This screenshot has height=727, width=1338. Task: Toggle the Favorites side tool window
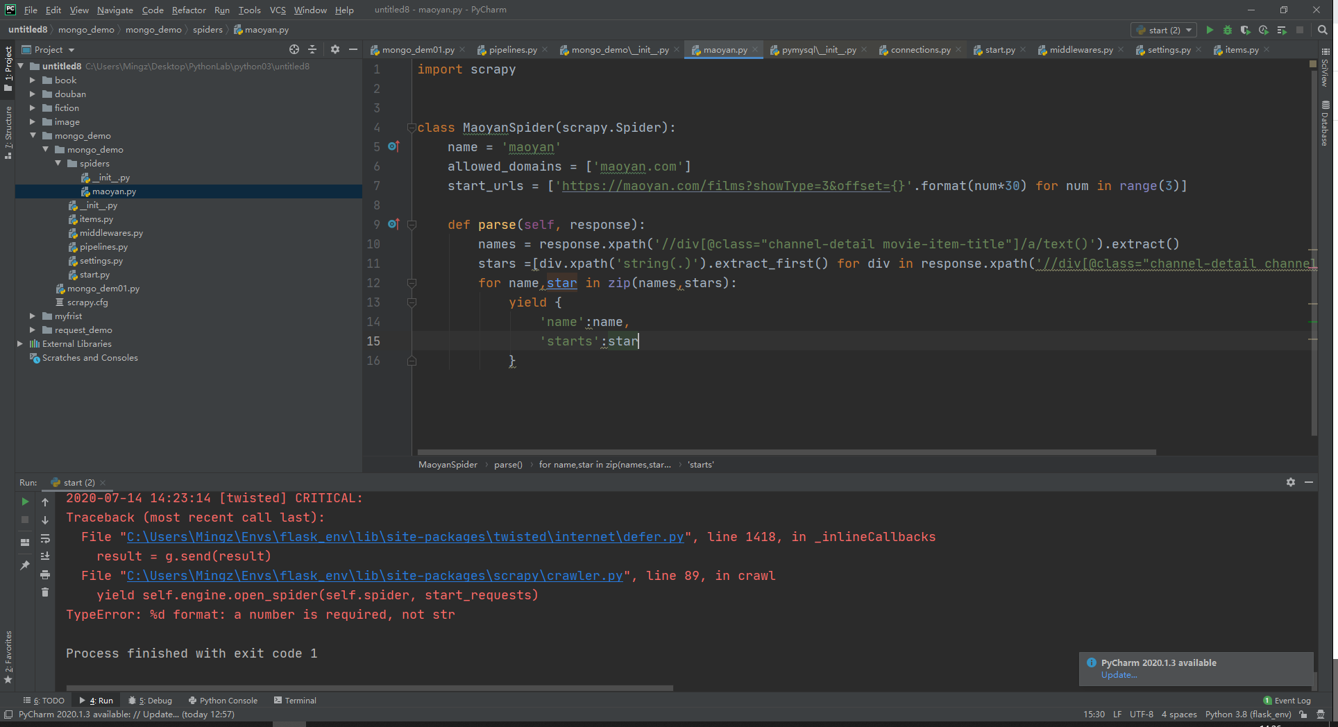point(8,657)
